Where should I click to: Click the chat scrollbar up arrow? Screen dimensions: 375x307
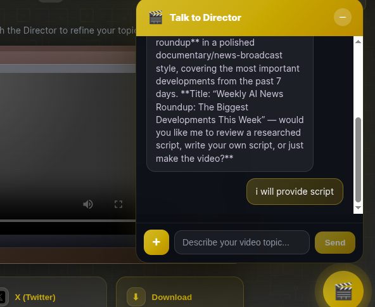tap(358, 42)
